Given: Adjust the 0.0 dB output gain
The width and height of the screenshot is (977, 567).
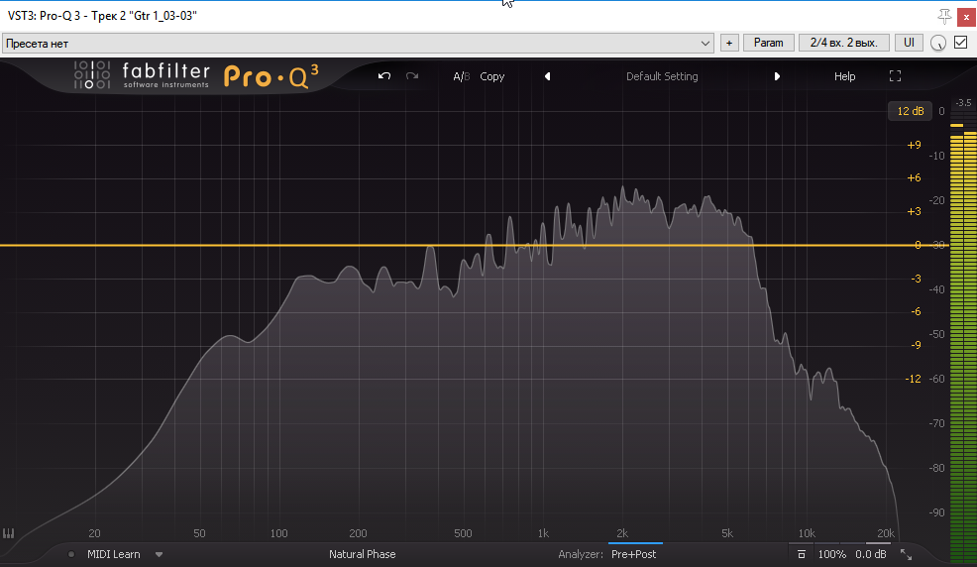Looking at the screenshot, I should (870, 554).
